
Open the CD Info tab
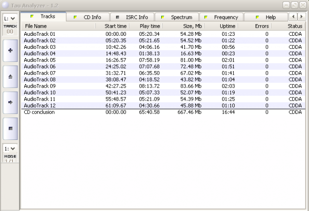88,17
